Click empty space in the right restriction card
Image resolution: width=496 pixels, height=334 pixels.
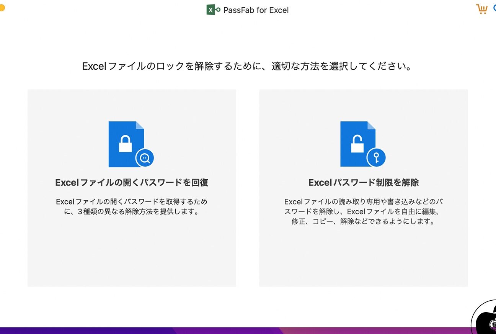(363, 257)
